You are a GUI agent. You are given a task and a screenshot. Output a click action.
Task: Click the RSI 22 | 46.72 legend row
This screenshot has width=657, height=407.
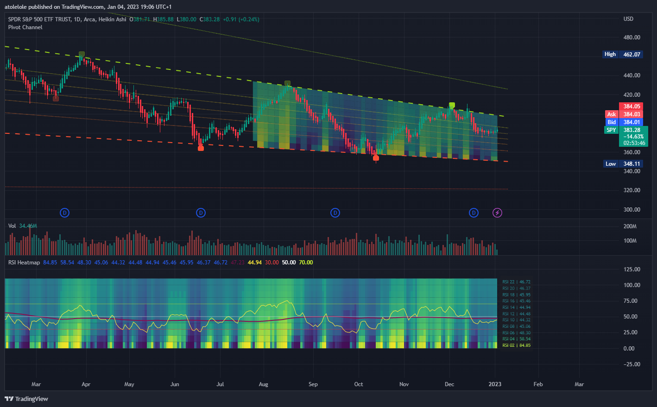516,282
